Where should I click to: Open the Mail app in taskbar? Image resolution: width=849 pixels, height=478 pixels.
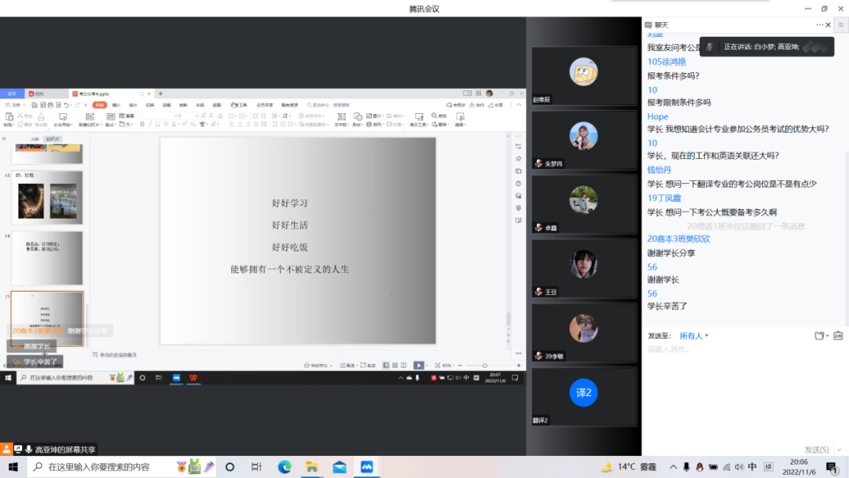click(x=339, y=467)
